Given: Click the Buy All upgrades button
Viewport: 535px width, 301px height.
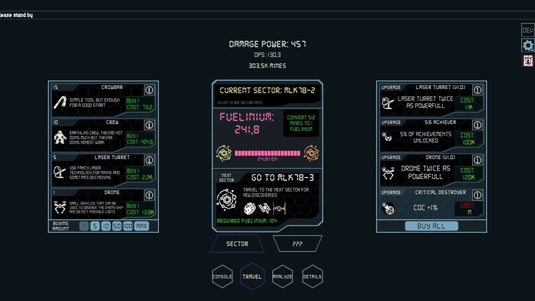Looking at the screenshot, I should 431,226.
